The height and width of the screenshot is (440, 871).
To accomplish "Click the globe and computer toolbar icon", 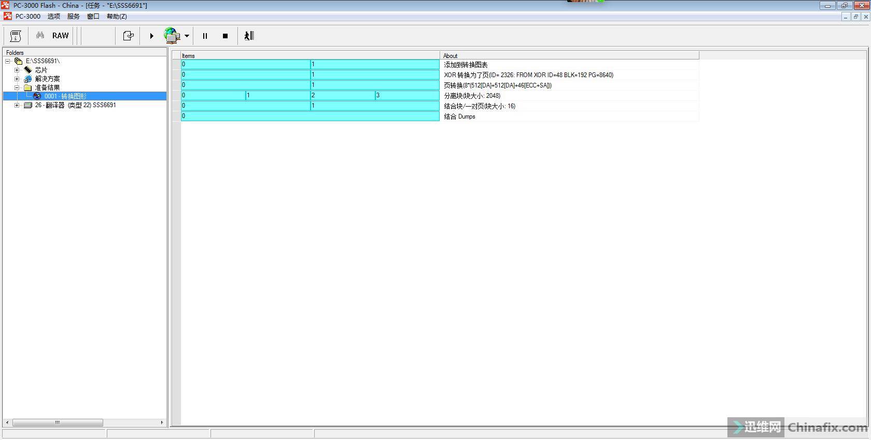I will tap(172, 36).
